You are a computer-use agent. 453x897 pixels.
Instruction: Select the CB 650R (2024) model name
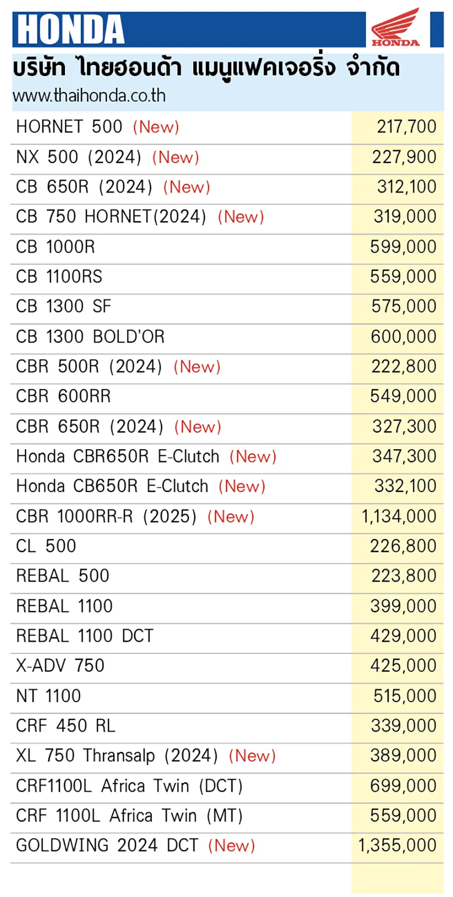pyautogui.click(x=84, y=187)
